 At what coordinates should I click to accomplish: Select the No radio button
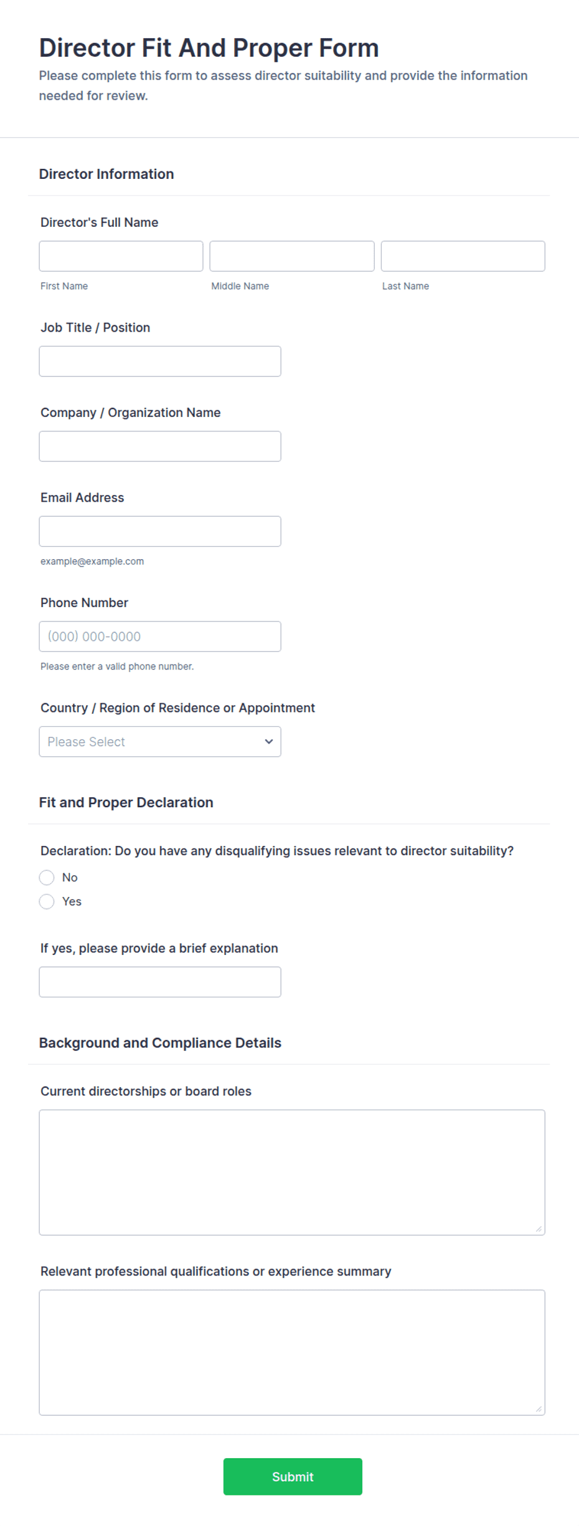[47, 878]
